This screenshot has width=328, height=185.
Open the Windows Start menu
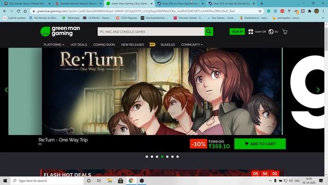coord(5,180)
